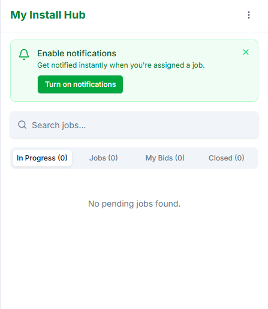Open the kebab menu beside My Install Hub
Image resolution: width=268 pixels, height=309 pixels.
point(249,15)
